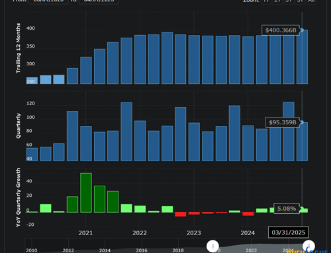331x253 pixels.
Task: Click the 03/31/2025 date label
Action: click(289, 233)
